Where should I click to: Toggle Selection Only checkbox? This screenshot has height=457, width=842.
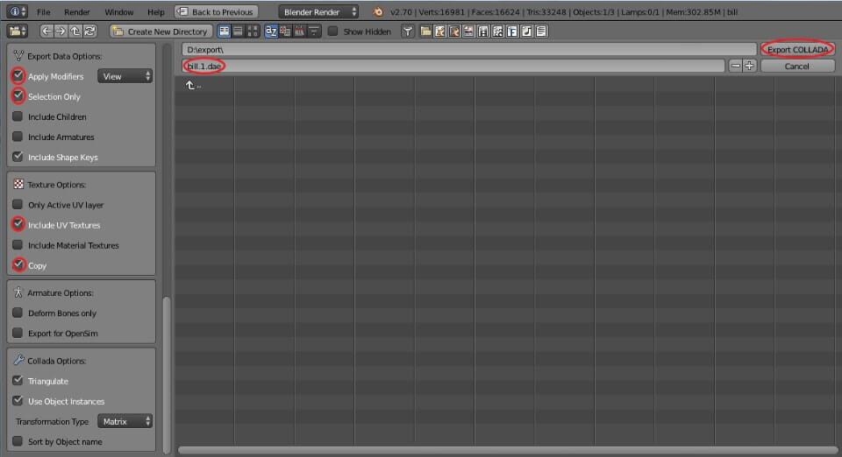(18, 96)
